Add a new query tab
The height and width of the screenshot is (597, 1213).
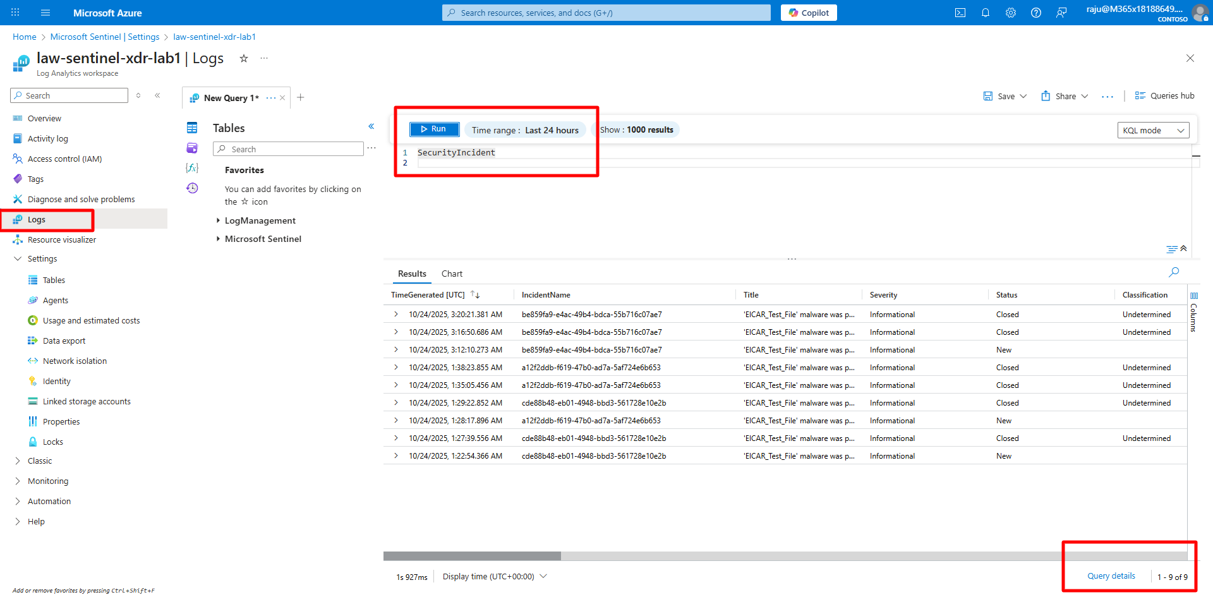coord(301,97)
